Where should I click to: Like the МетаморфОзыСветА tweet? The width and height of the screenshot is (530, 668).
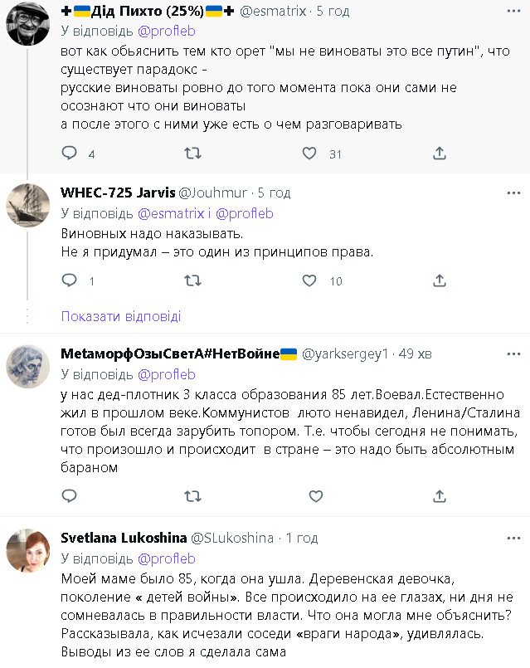tap(315, 495)
